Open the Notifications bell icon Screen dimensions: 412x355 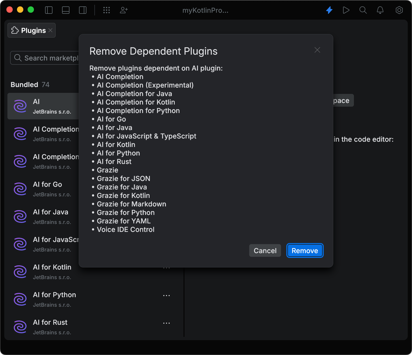point(380,10)
